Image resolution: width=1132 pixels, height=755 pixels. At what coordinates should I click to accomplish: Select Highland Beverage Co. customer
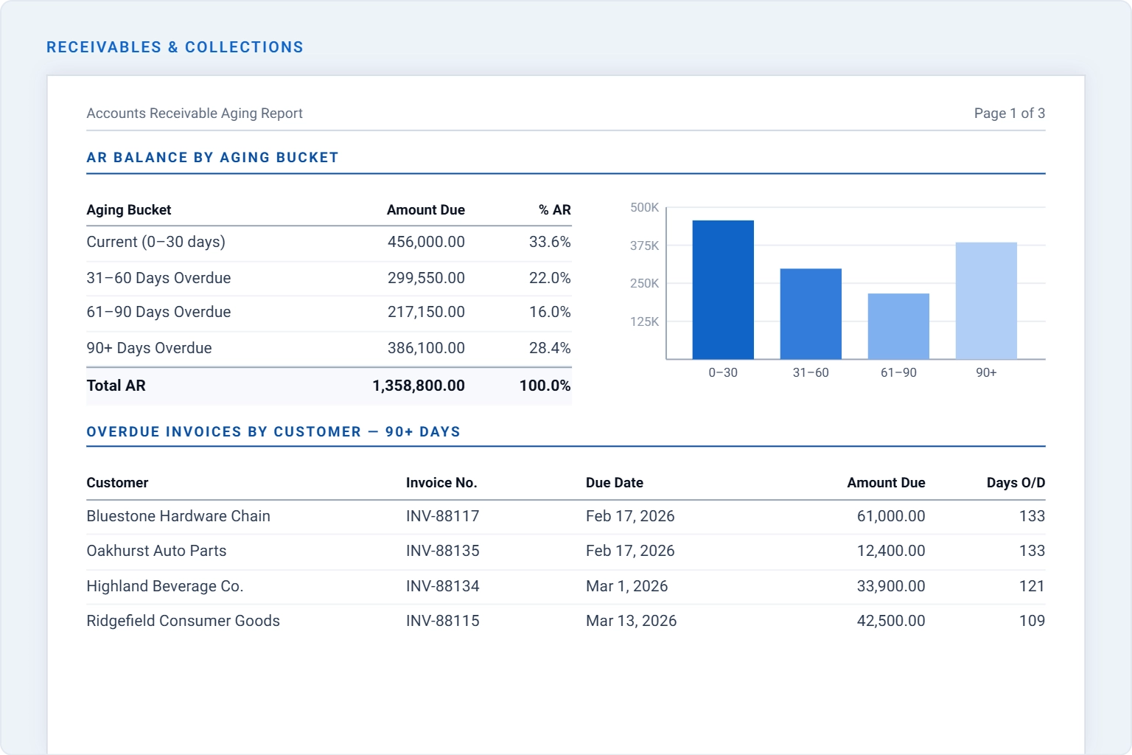tap(165, 586)
